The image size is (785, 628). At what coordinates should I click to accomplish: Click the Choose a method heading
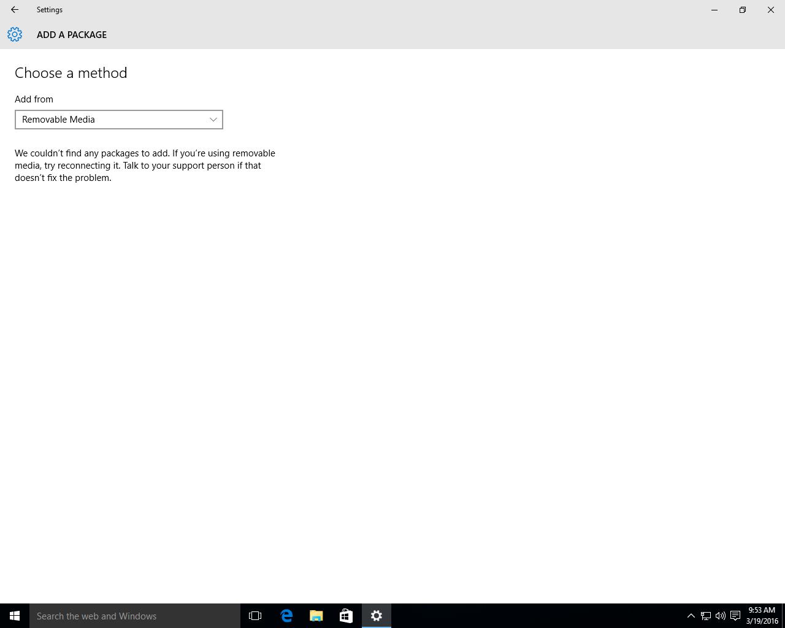click(x=71, y=73)
